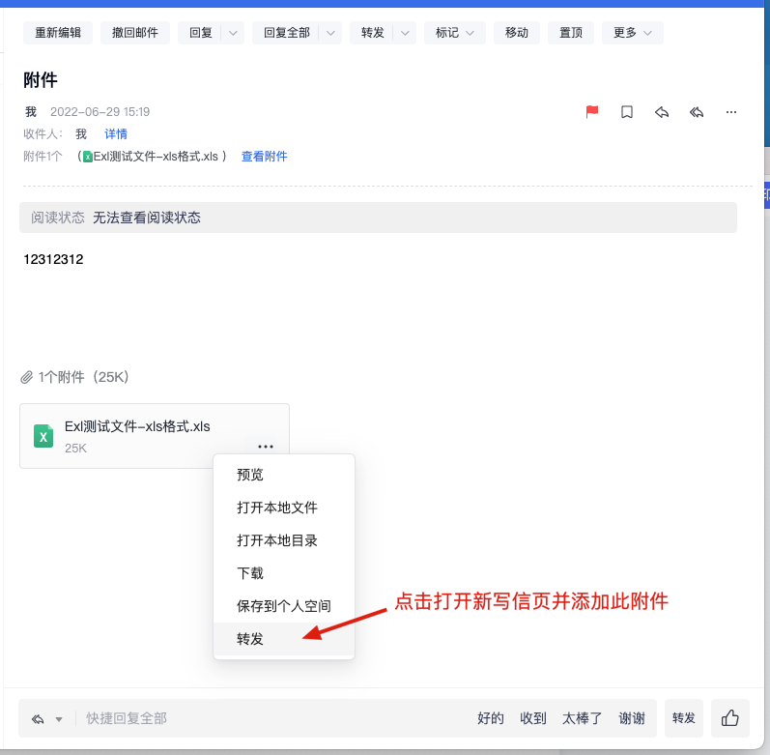
Task: Click the green Excel icon on attachment card
Action: pyautogui.click(x=43, y=436)
